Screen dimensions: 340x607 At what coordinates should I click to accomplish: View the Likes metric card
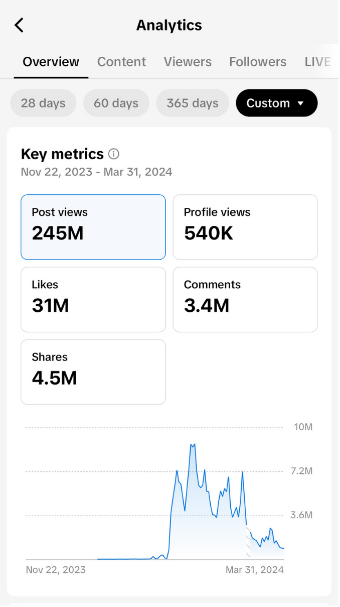[x=93, y=299]
